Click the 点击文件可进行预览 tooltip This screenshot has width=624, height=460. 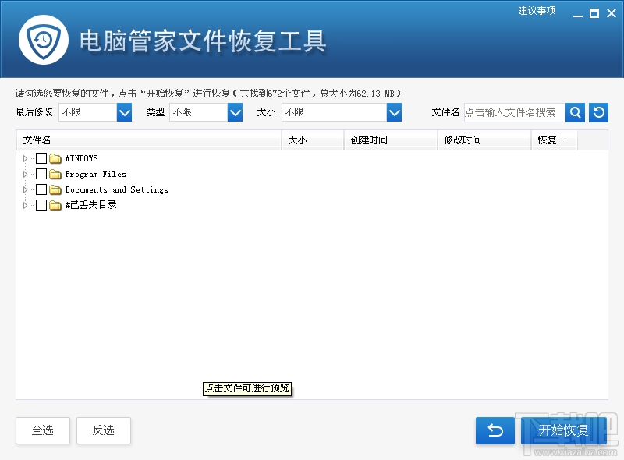coord(247,388)
